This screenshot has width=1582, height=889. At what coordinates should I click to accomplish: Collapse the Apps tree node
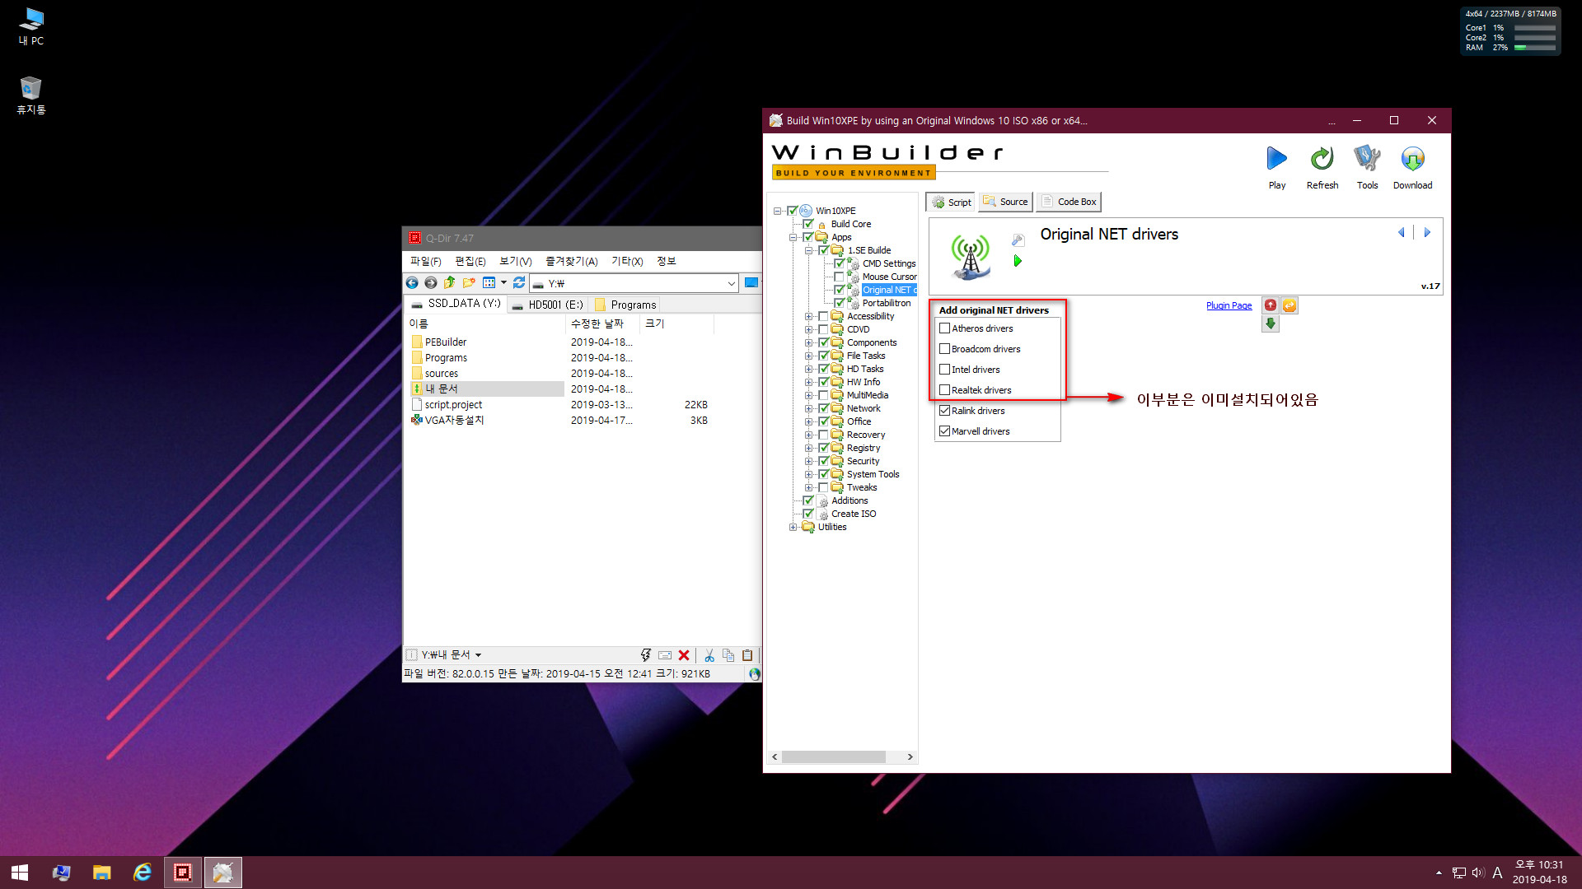point(793,237)
